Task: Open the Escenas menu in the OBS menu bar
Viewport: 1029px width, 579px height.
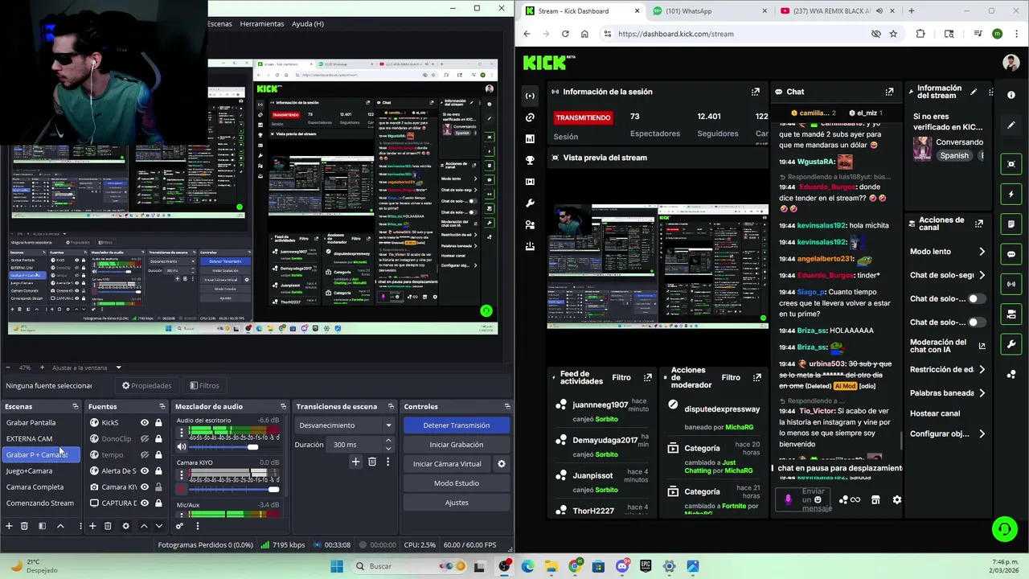Action: 219,23
